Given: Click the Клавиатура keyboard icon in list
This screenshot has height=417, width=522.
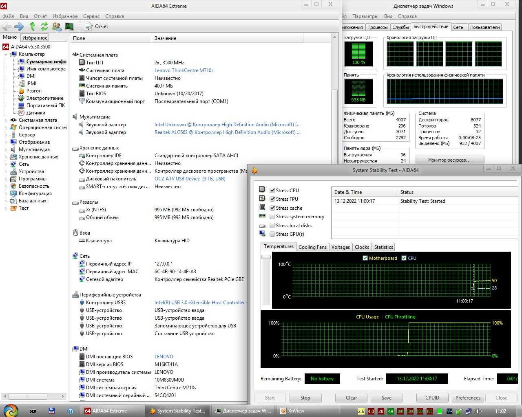Looking at the screenshot, I should 82,241.
